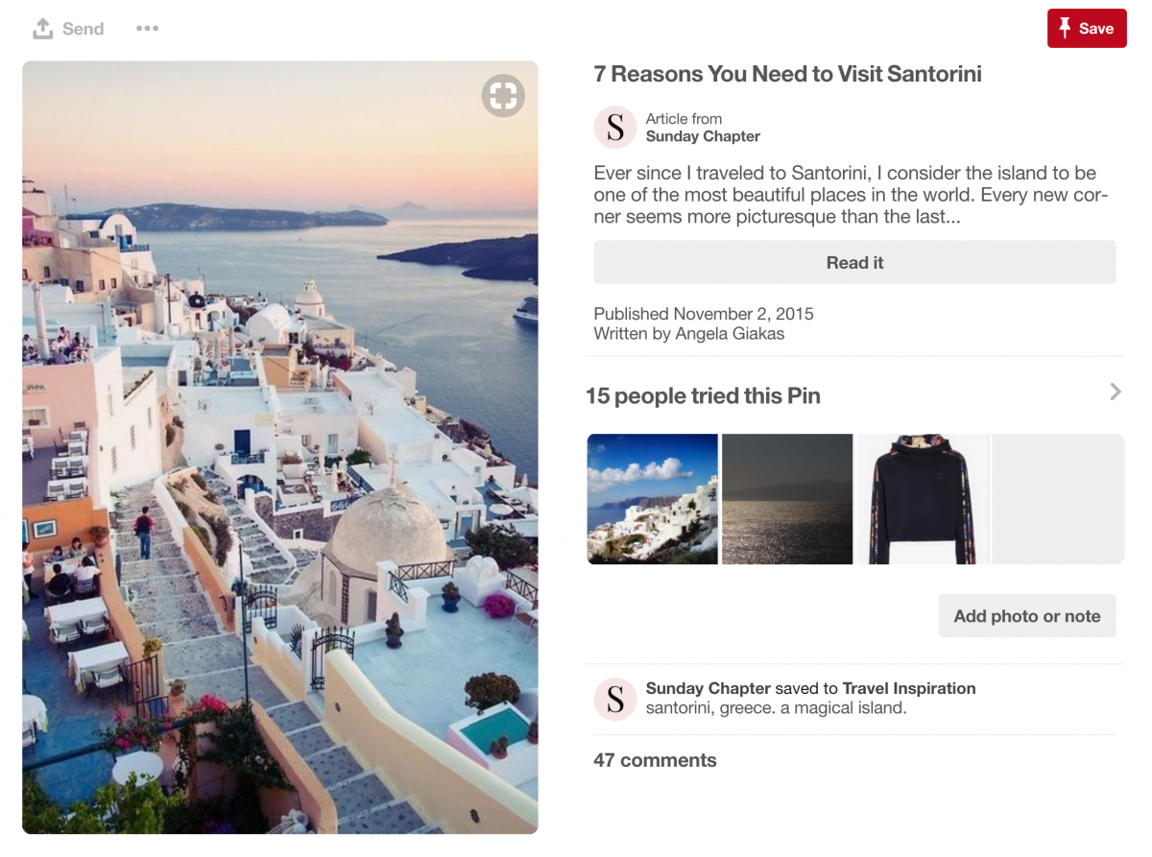Open the more options ellipsis menu
Screen dimensions: 1152x857
tap(147, 28)
